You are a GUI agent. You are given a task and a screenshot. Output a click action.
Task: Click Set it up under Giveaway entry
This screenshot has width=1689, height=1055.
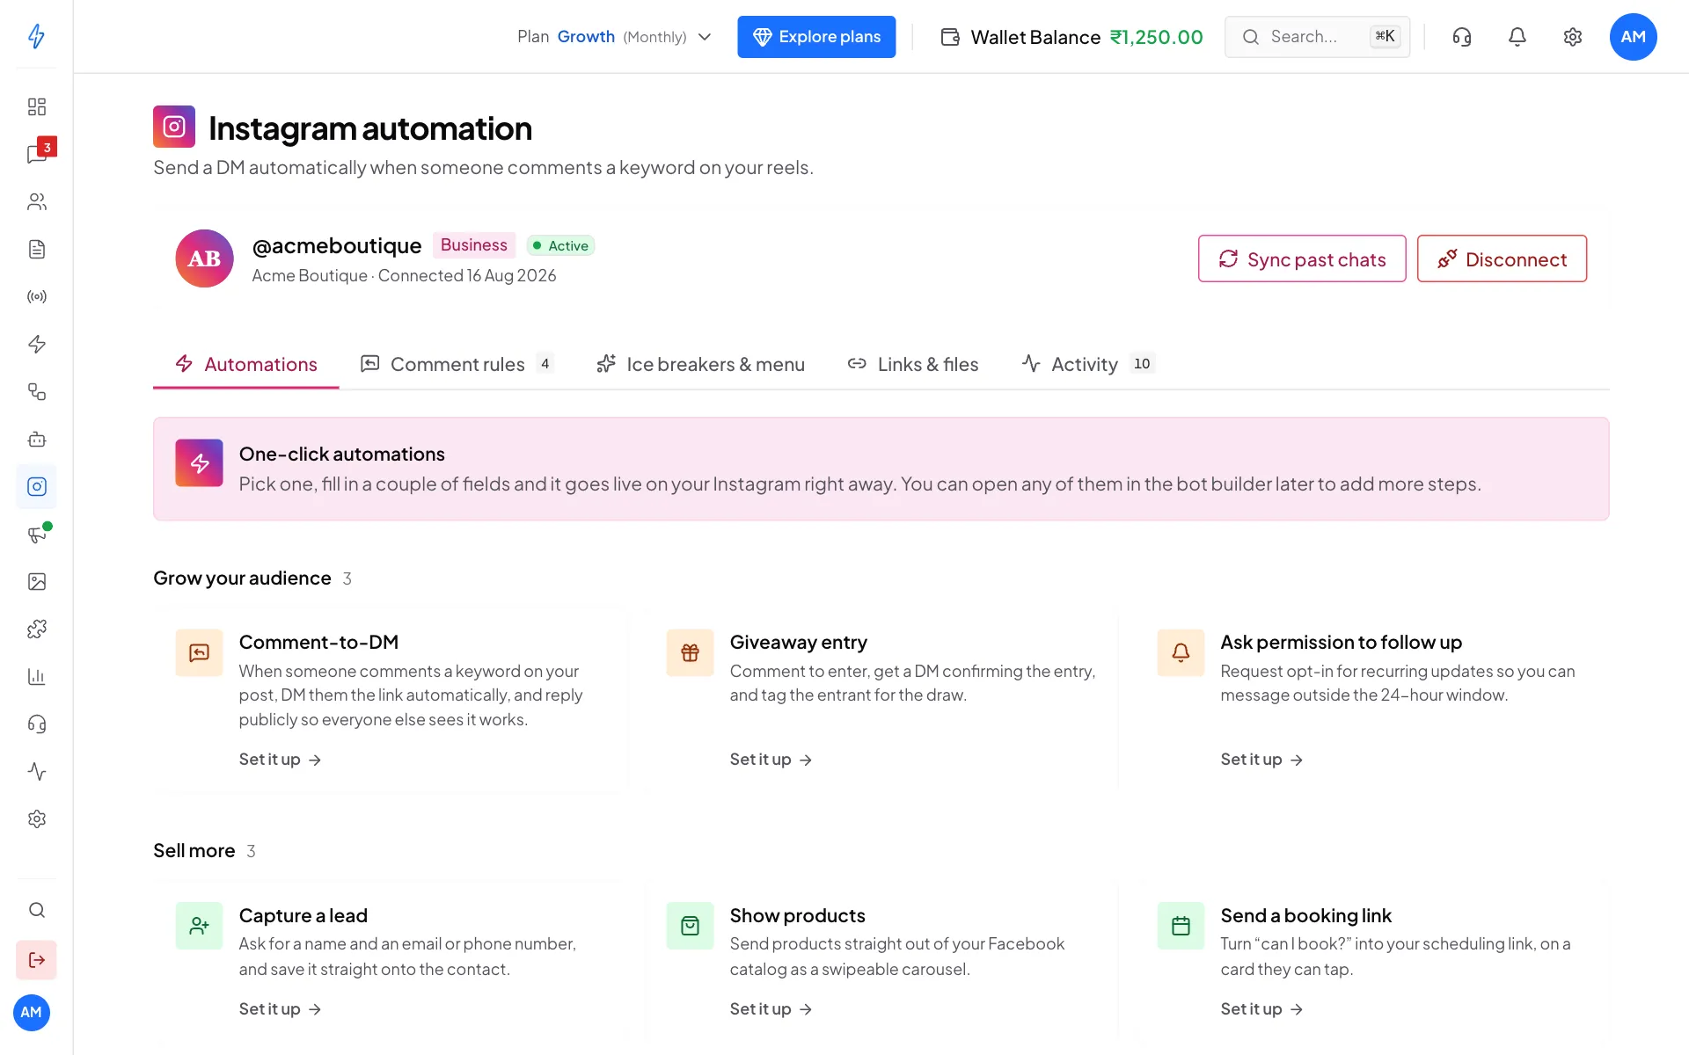point(771,760)
